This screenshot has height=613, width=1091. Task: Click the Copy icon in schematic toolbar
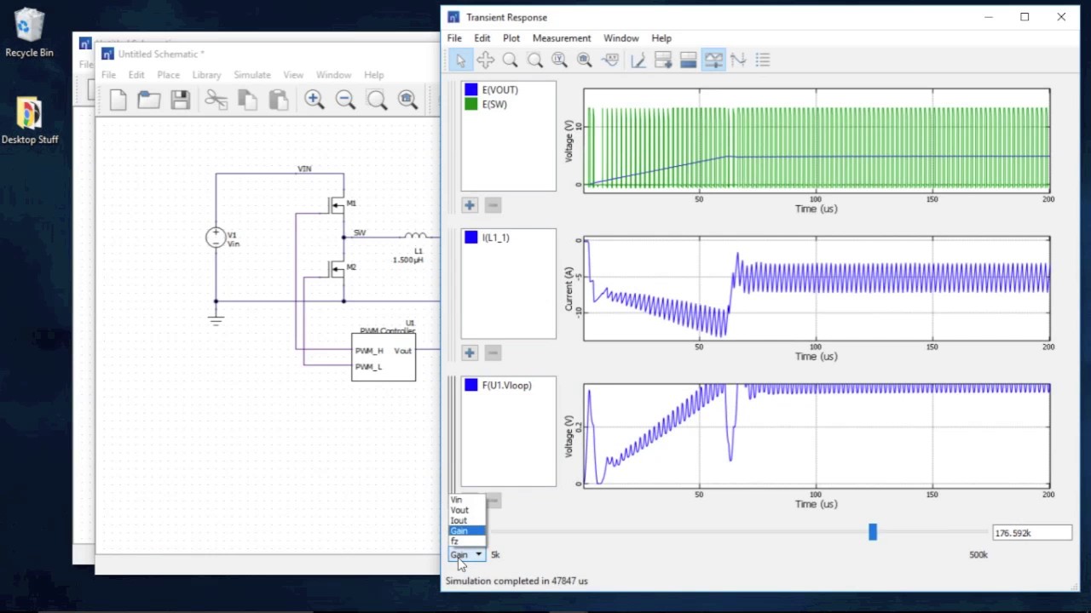tap(247, 100)
